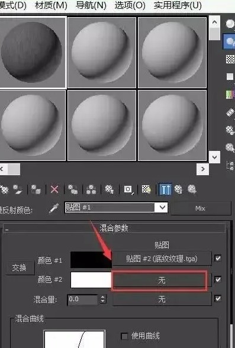This screenshot has height=348, width=235.
Task: Select the bottom right sample sphere slot
Action: tap(172, 125)
